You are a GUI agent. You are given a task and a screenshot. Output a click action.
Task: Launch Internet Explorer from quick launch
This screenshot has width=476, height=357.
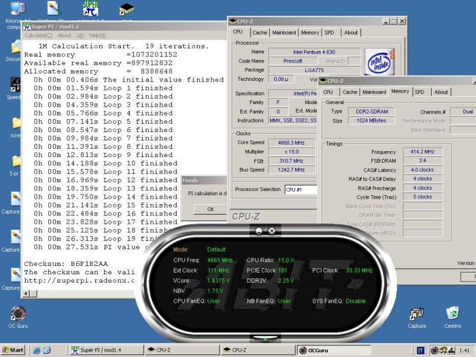pyautogui.click(x=37, y=350)
